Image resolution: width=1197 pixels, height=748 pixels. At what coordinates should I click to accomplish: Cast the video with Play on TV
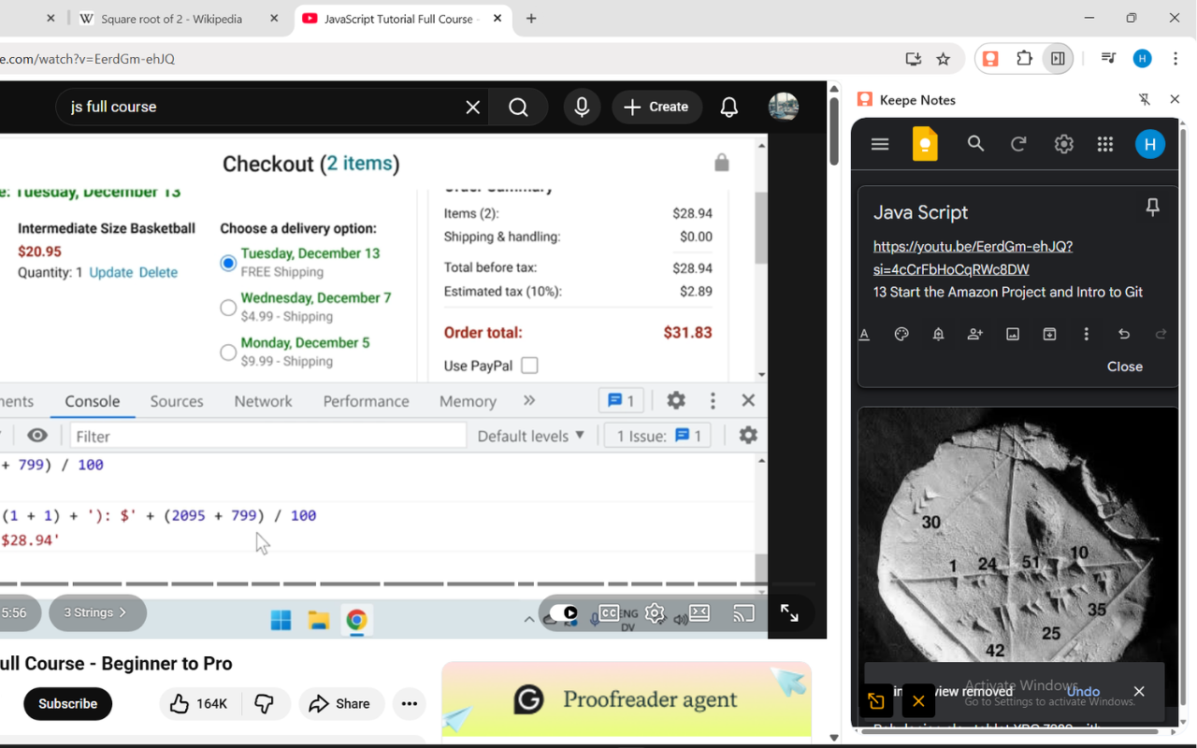click(x=744, y=613)
